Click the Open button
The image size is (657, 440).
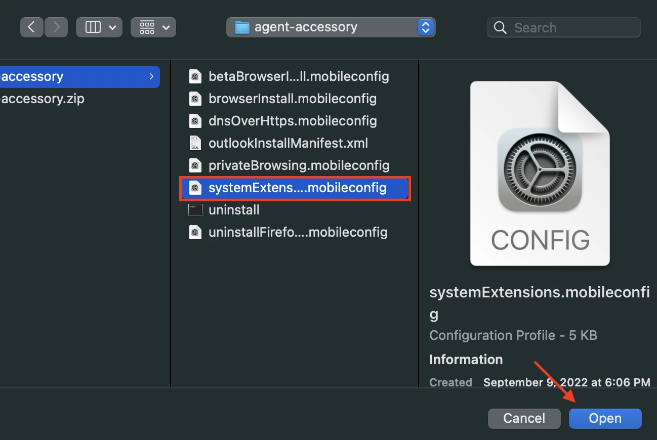click(x=605, y=418)
